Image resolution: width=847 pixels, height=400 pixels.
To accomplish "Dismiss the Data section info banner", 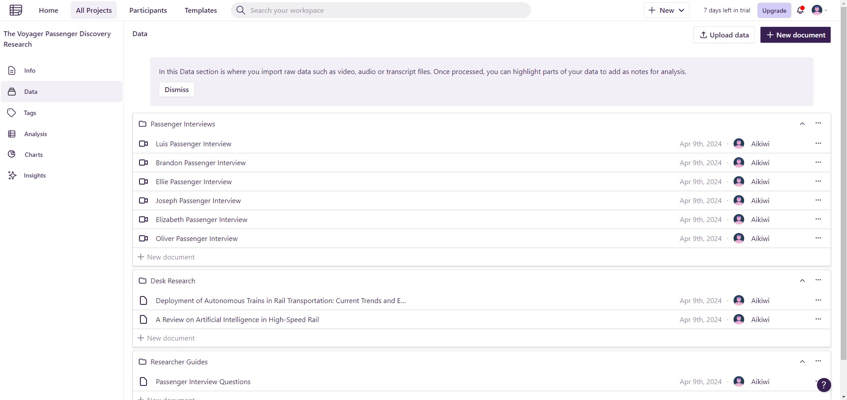I will point(177,89).
